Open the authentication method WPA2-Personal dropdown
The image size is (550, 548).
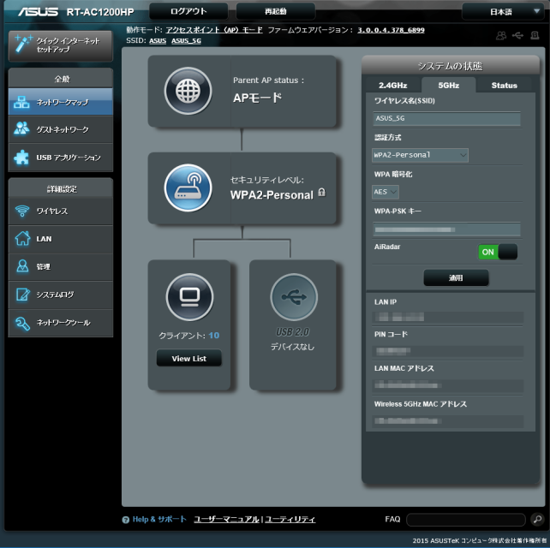click(x=420, y=155)
